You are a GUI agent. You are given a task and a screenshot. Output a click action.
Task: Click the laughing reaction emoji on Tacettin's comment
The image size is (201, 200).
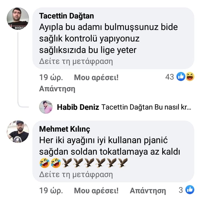coord(190,77)
